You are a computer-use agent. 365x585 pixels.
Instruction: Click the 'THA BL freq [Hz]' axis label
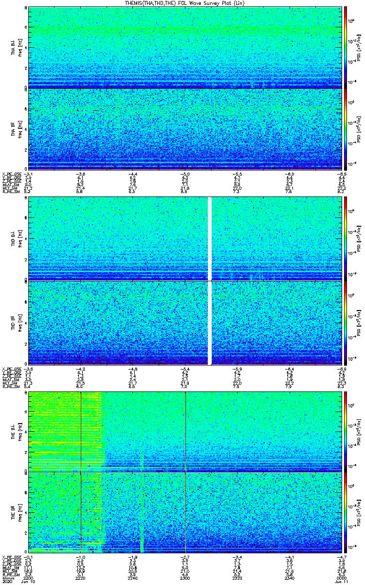coord(16,47)
